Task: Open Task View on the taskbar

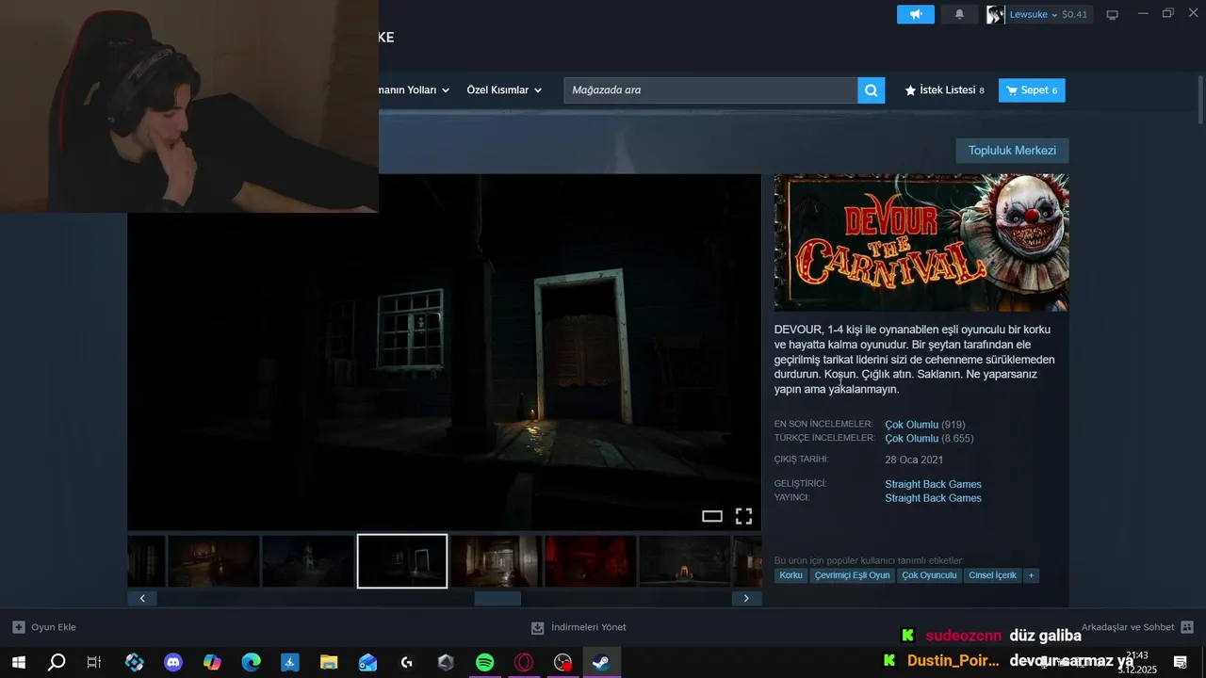Action: [94, 662]
